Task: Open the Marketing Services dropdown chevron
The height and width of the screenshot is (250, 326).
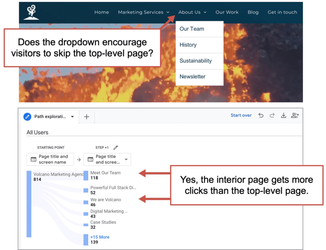Action: [x=168, y=12]
